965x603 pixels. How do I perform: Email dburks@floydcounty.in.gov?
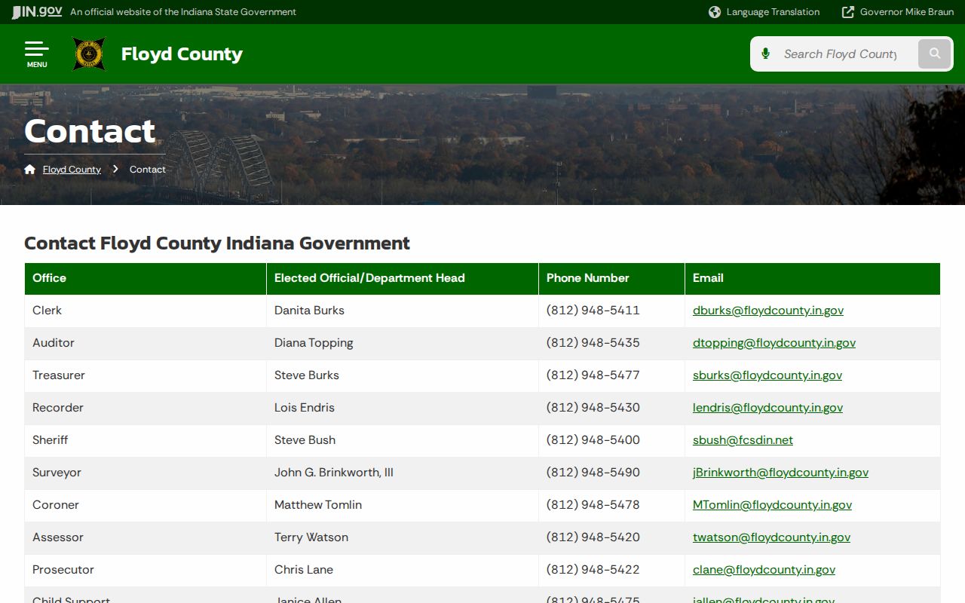pyautogui.click(x=768, y=311)
